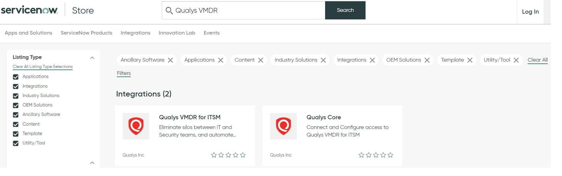Remove the Template filter chip

(470, 60)
